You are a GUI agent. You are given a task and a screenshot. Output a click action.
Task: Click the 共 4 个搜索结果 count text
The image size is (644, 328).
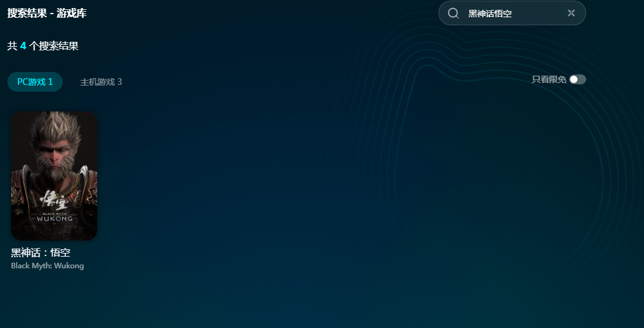pos(42,46)
